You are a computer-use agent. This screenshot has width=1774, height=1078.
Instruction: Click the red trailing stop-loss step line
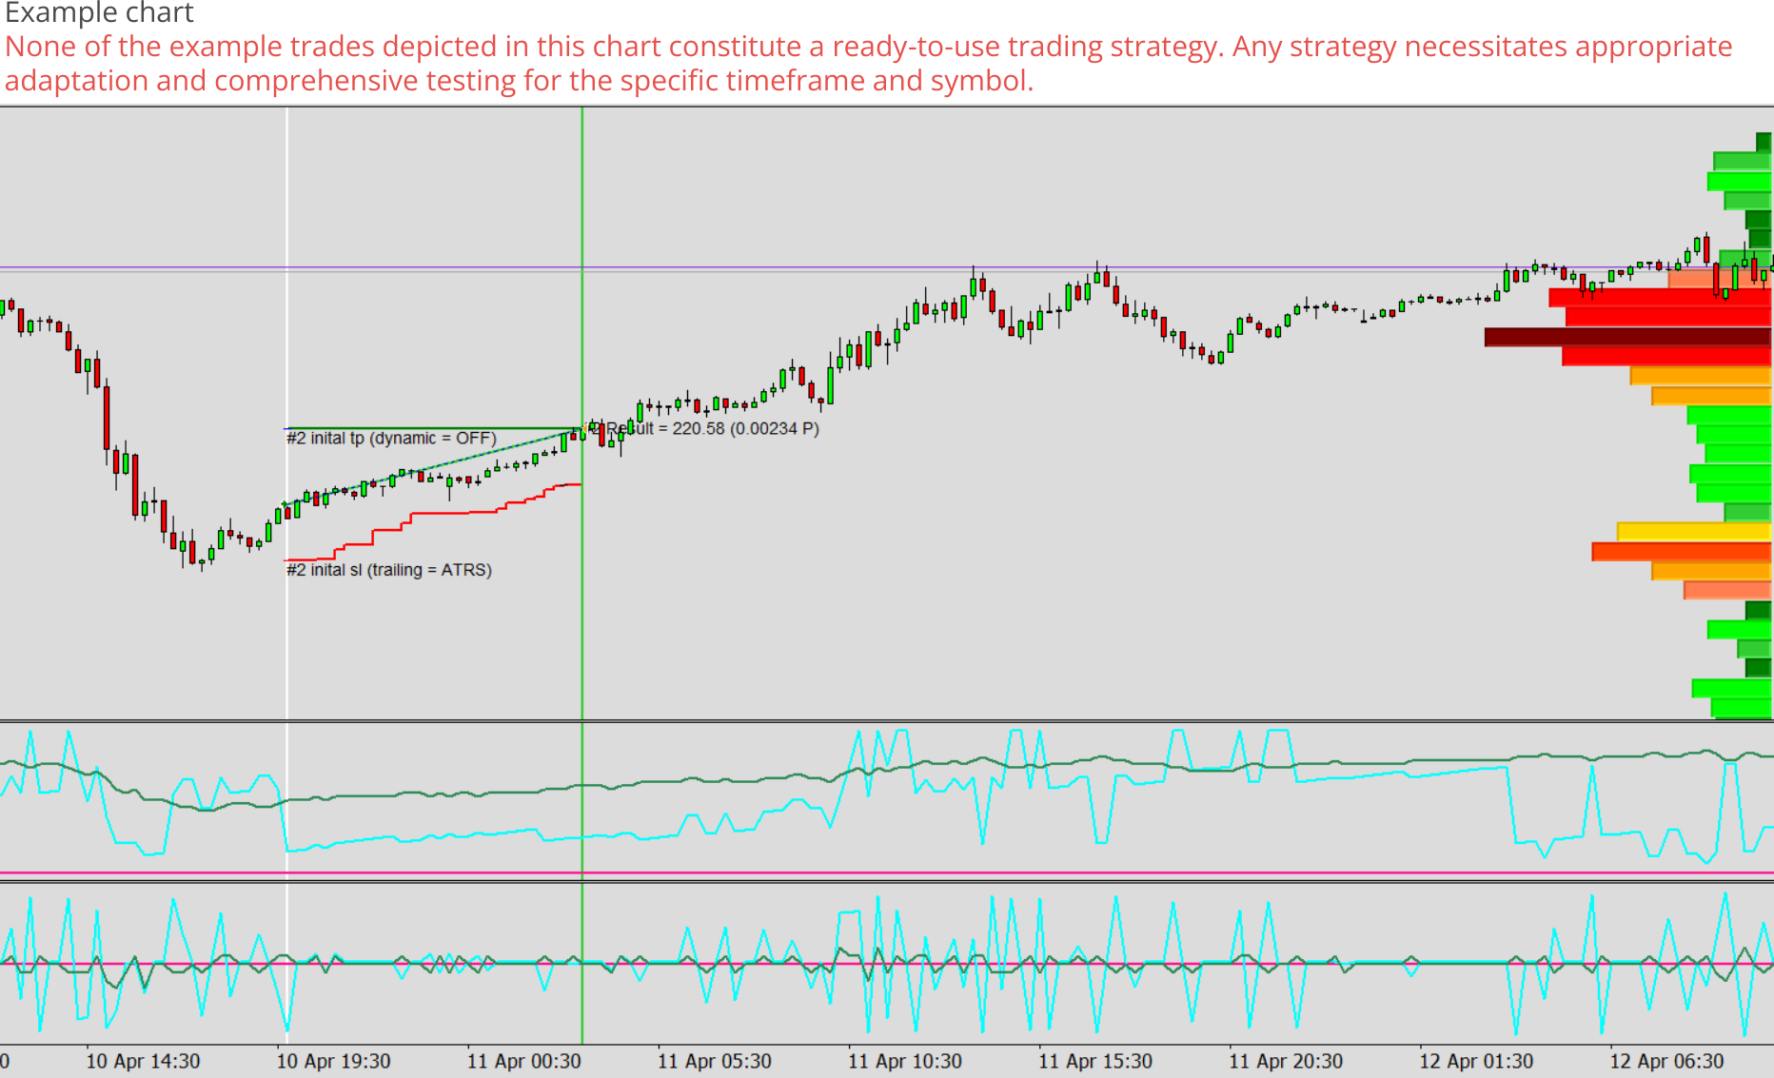[x=433, y=521]
